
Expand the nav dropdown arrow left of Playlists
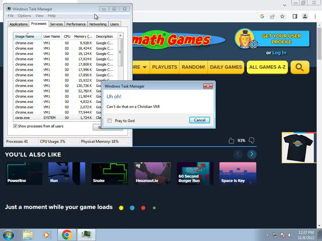pos(145,67)
